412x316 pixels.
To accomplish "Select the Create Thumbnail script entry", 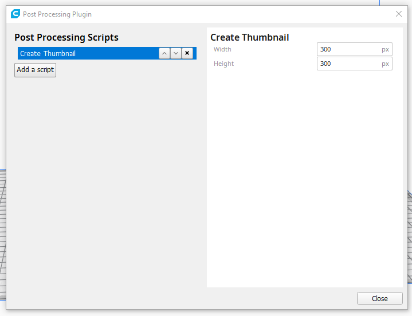I will coord(88,53).
